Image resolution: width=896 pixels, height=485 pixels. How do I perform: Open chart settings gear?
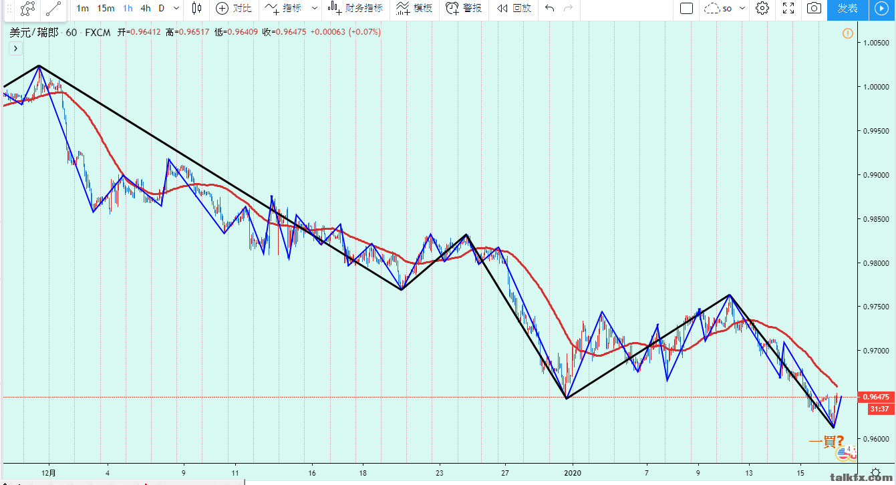[762, 8]
